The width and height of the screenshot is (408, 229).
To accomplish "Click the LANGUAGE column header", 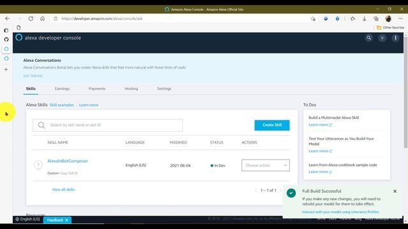I will [x=135, y=142].
